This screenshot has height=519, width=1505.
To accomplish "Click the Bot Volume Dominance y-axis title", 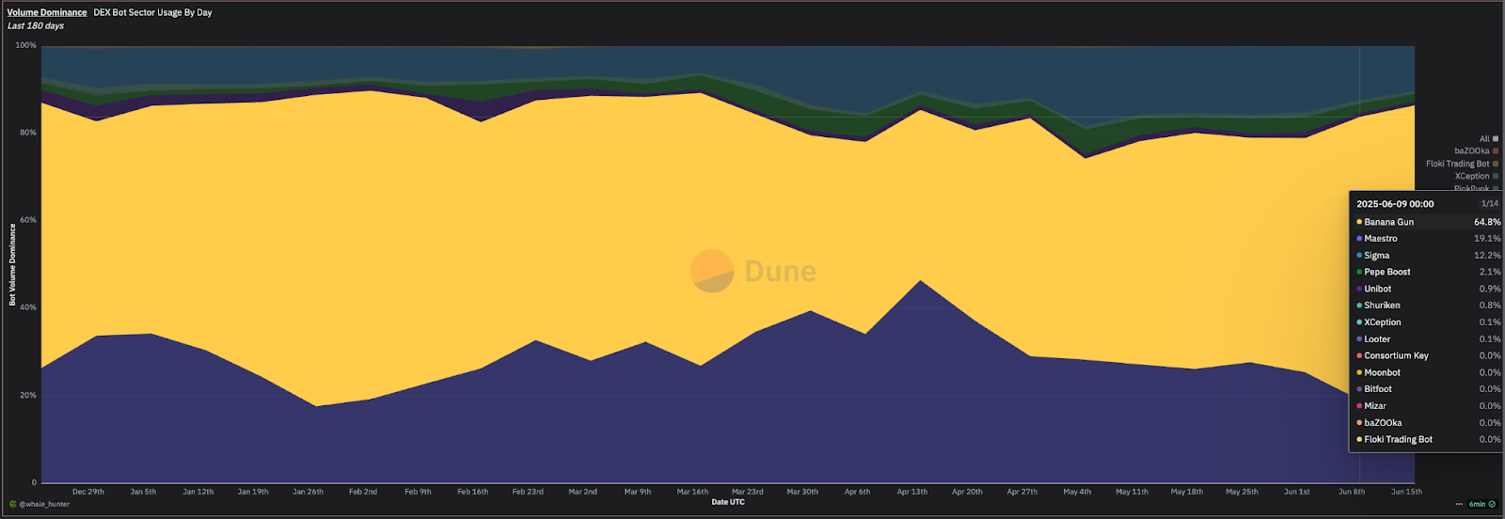I will 12,264.
